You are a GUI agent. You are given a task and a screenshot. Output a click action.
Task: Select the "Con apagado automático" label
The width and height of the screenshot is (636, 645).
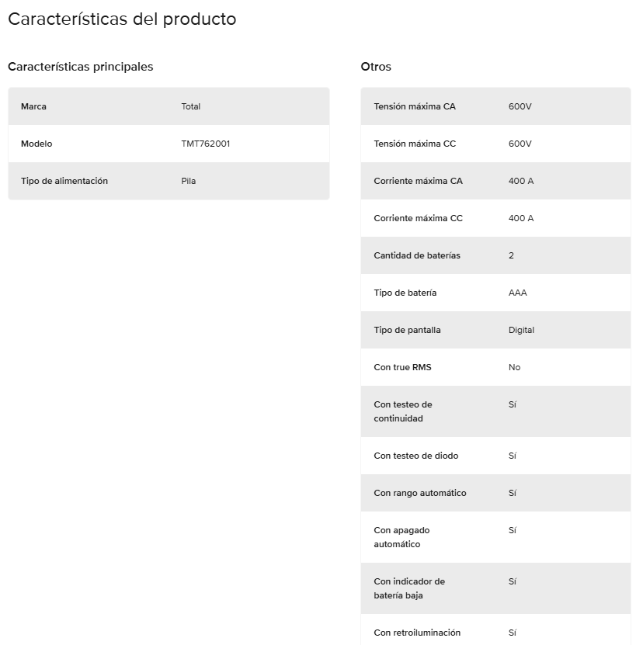point(401,537)
